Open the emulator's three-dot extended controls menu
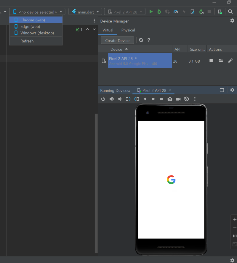Screen dimensions: 237x263 point(195,99)
